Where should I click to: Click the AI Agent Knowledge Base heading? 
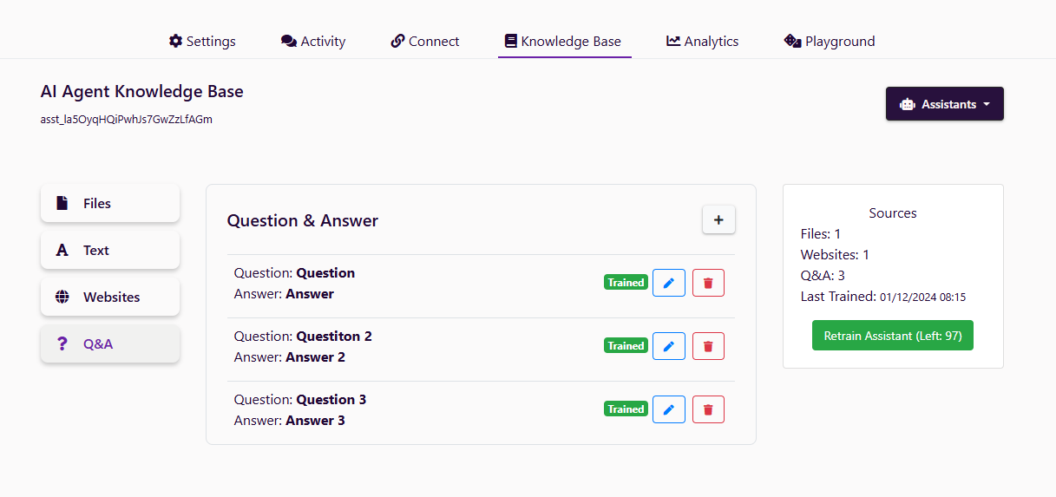(142, 91)
